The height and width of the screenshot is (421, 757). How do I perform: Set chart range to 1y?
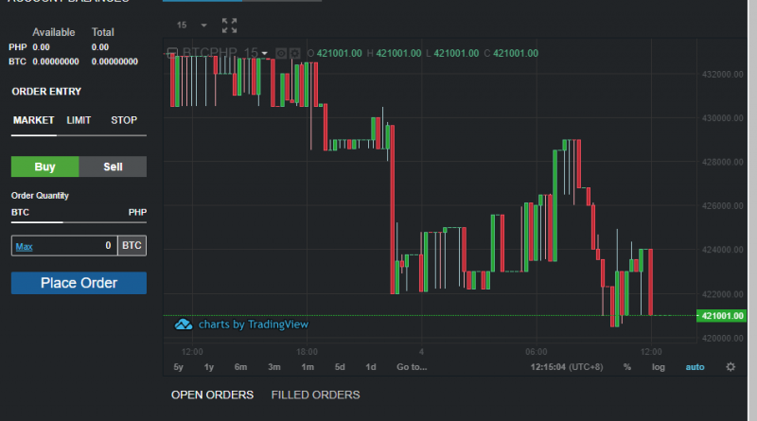209,367
